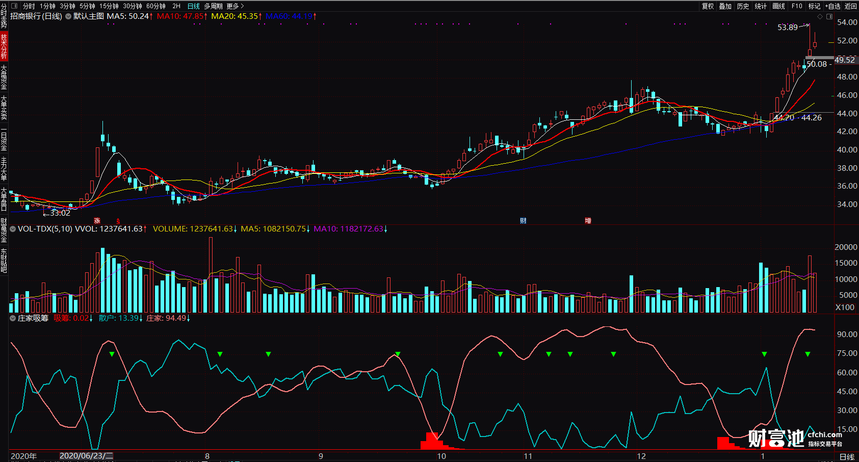859x462 pixels.
Task: Open F10 company information
Action: [797, 6]
